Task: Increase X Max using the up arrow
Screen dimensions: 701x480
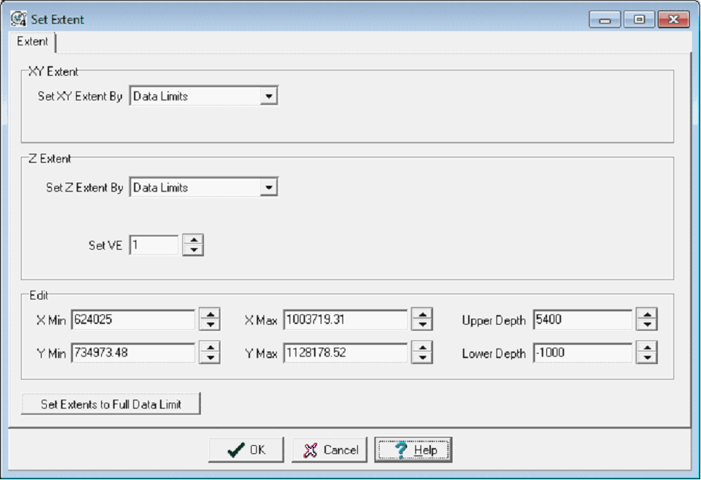Action: (x=422, y=315)
